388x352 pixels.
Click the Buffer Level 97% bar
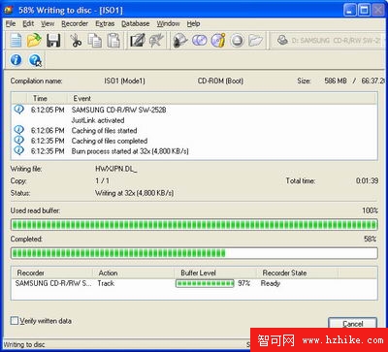[x=205, y=283]
